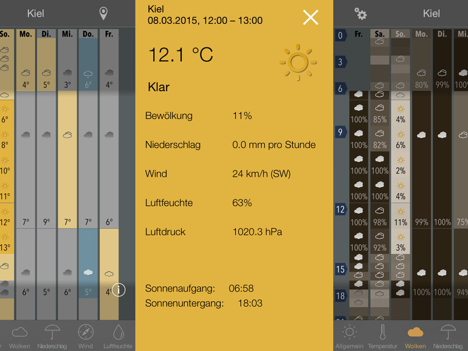The width and height of the screenshot is (468, 351).
Task: Tap hour marker 9 in right timeline
Action: point(340,132)
